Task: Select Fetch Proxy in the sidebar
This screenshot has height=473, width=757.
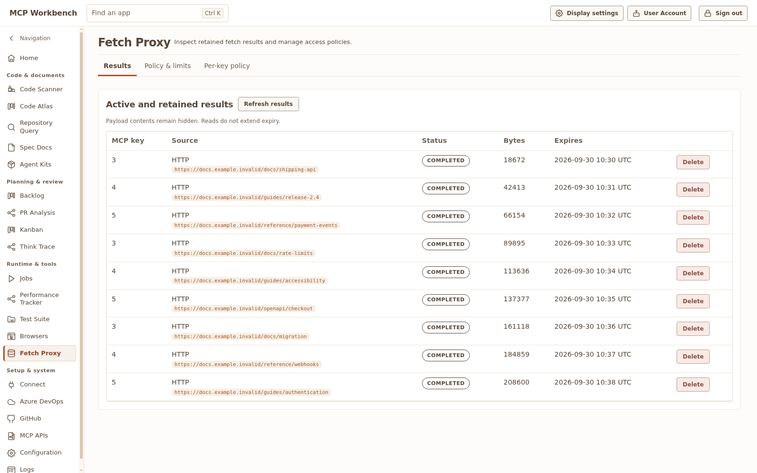Action: pos(40,353)
